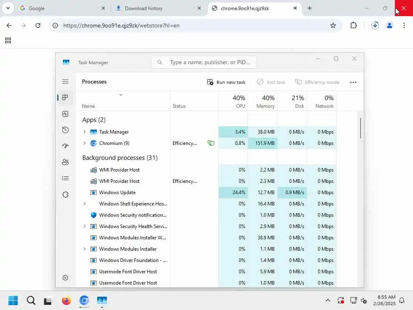Image resolution: width=413 pixels, height=310 pixels.
Task: Click Run new task
Action: pyautogui.click(x=226, y=82)
